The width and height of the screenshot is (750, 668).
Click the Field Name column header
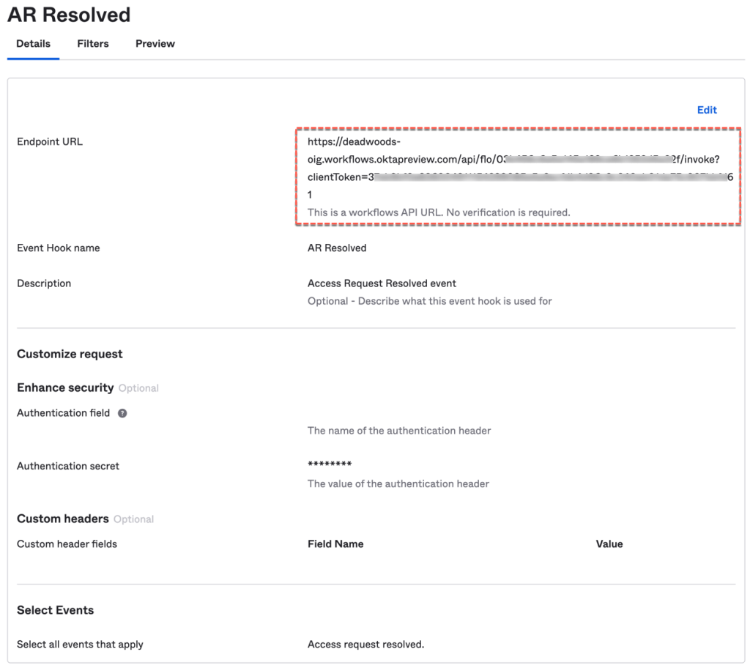335,544
